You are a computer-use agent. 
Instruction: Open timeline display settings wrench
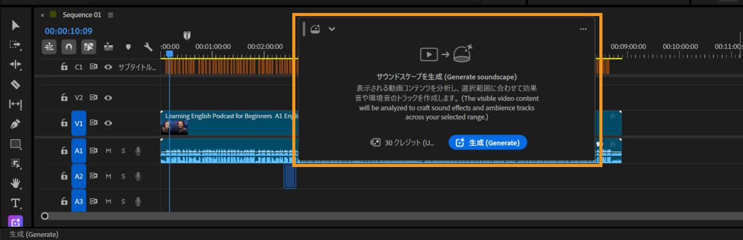147,46
